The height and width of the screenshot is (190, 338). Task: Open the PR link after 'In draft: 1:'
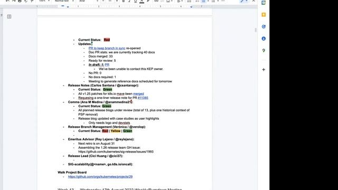tap(107, 64)
